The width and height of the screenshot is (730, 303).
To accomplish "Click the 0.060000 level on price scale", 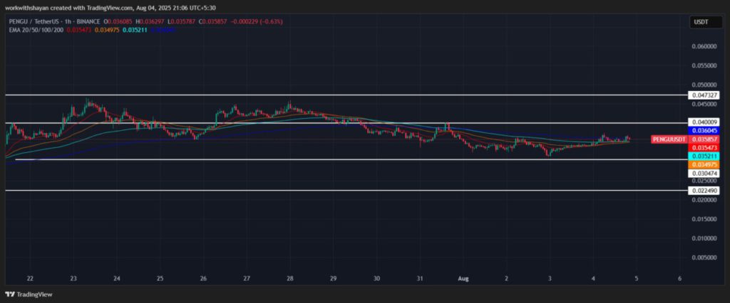I will [704, 47].
